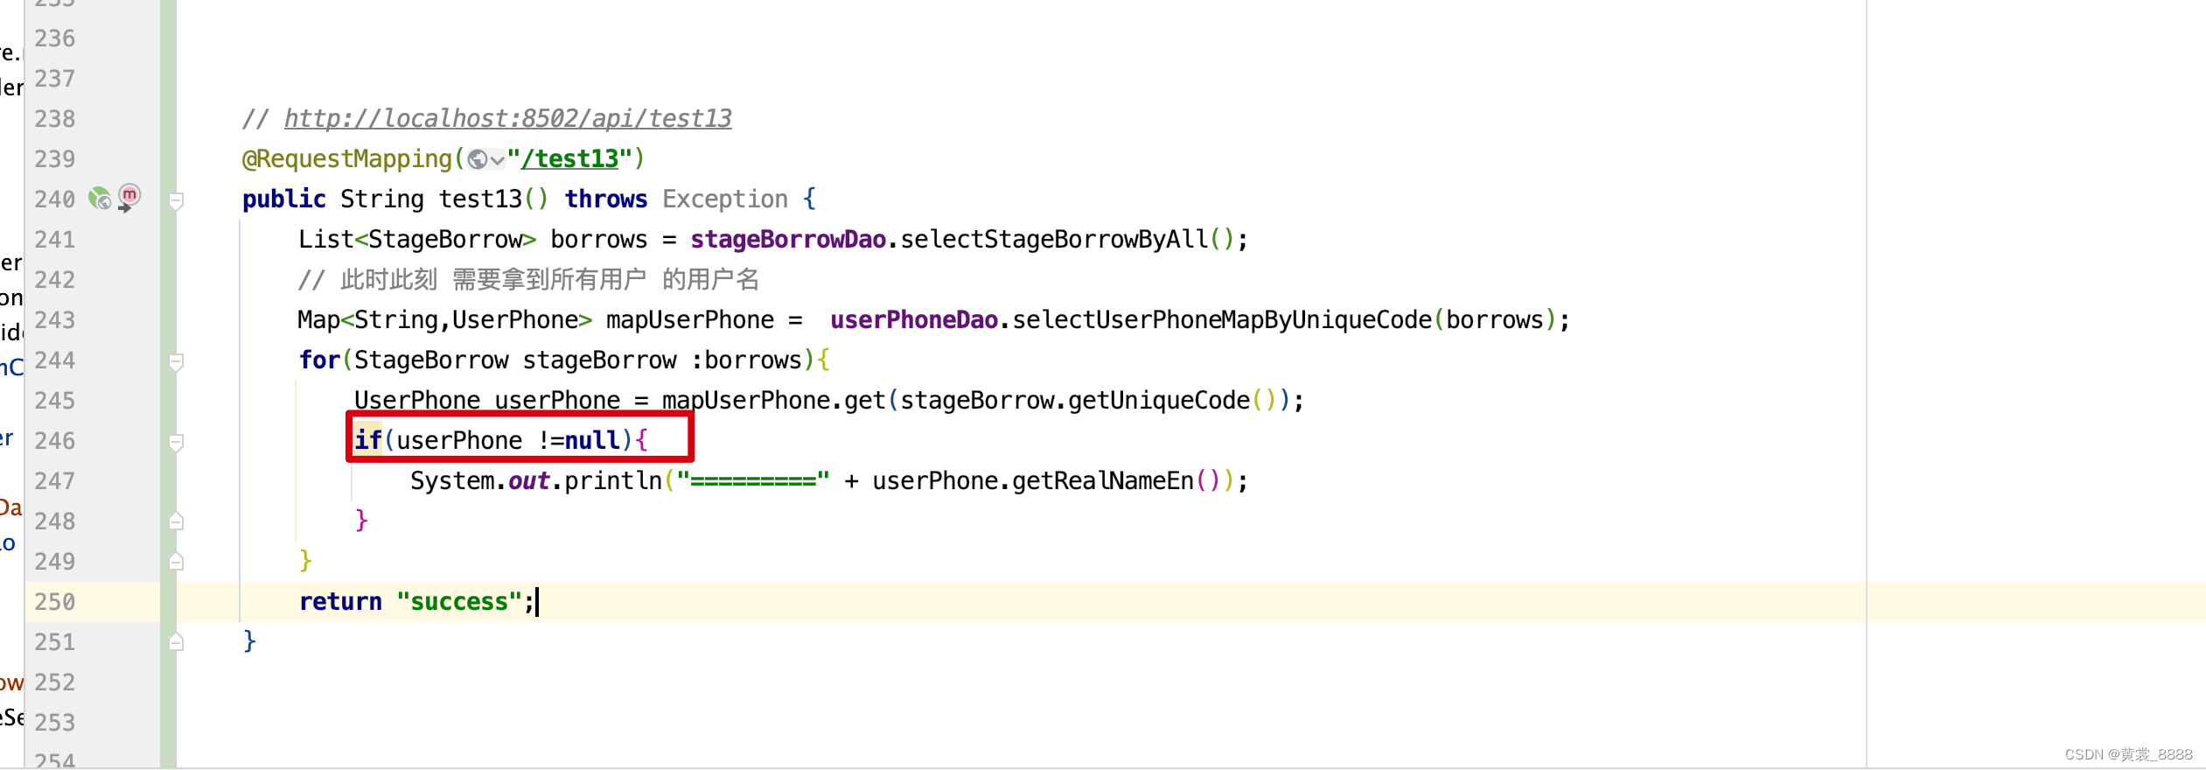Click the out field in System.out
Viewport: 2206px width, 770px height.
tap(529, 481)
